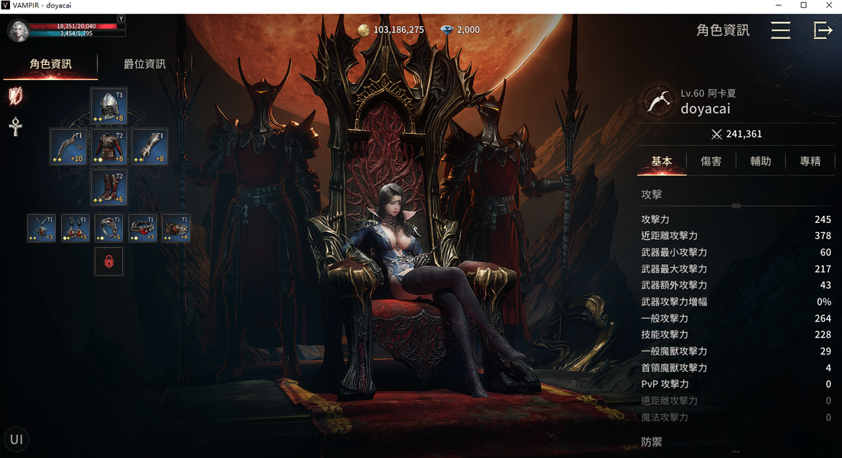This screenshot has width=842, height=458.
Task: Click the 攻擊力 stat row
Action: tap(736, 219)
